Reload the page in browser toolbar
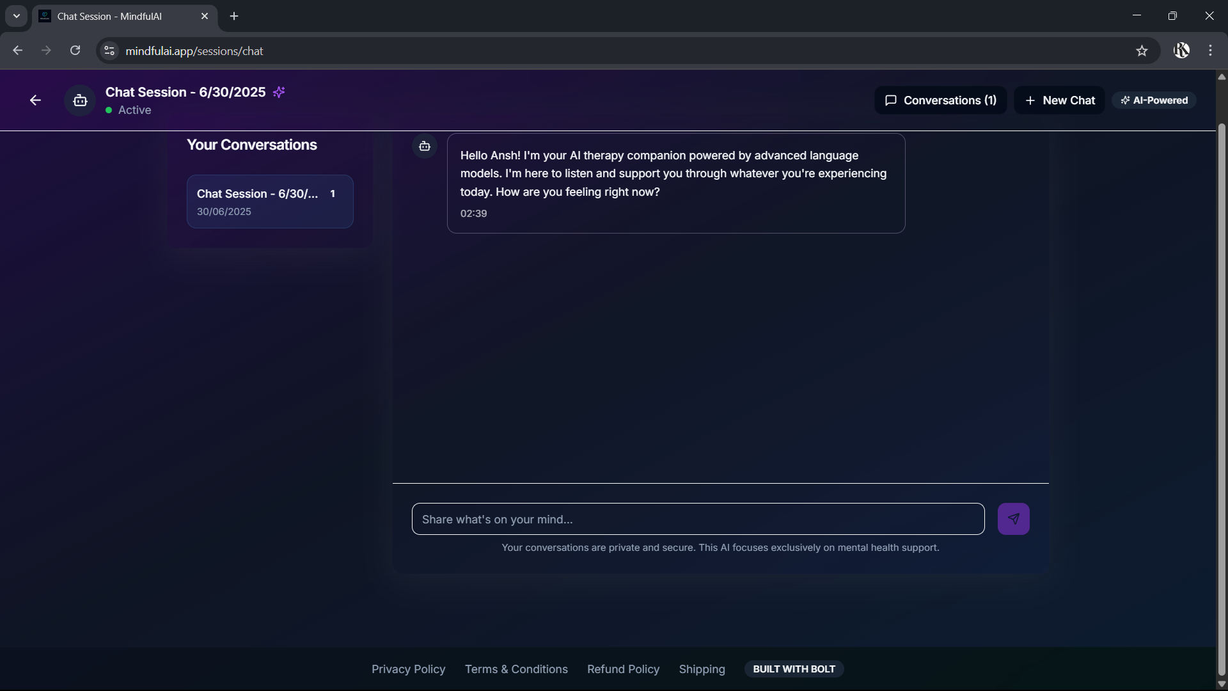 point(75,51)
